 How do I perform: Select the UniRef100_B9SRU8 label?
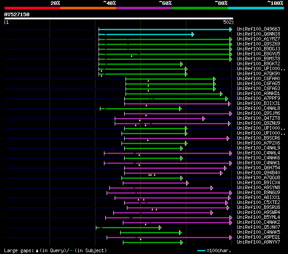coord(258,208)
